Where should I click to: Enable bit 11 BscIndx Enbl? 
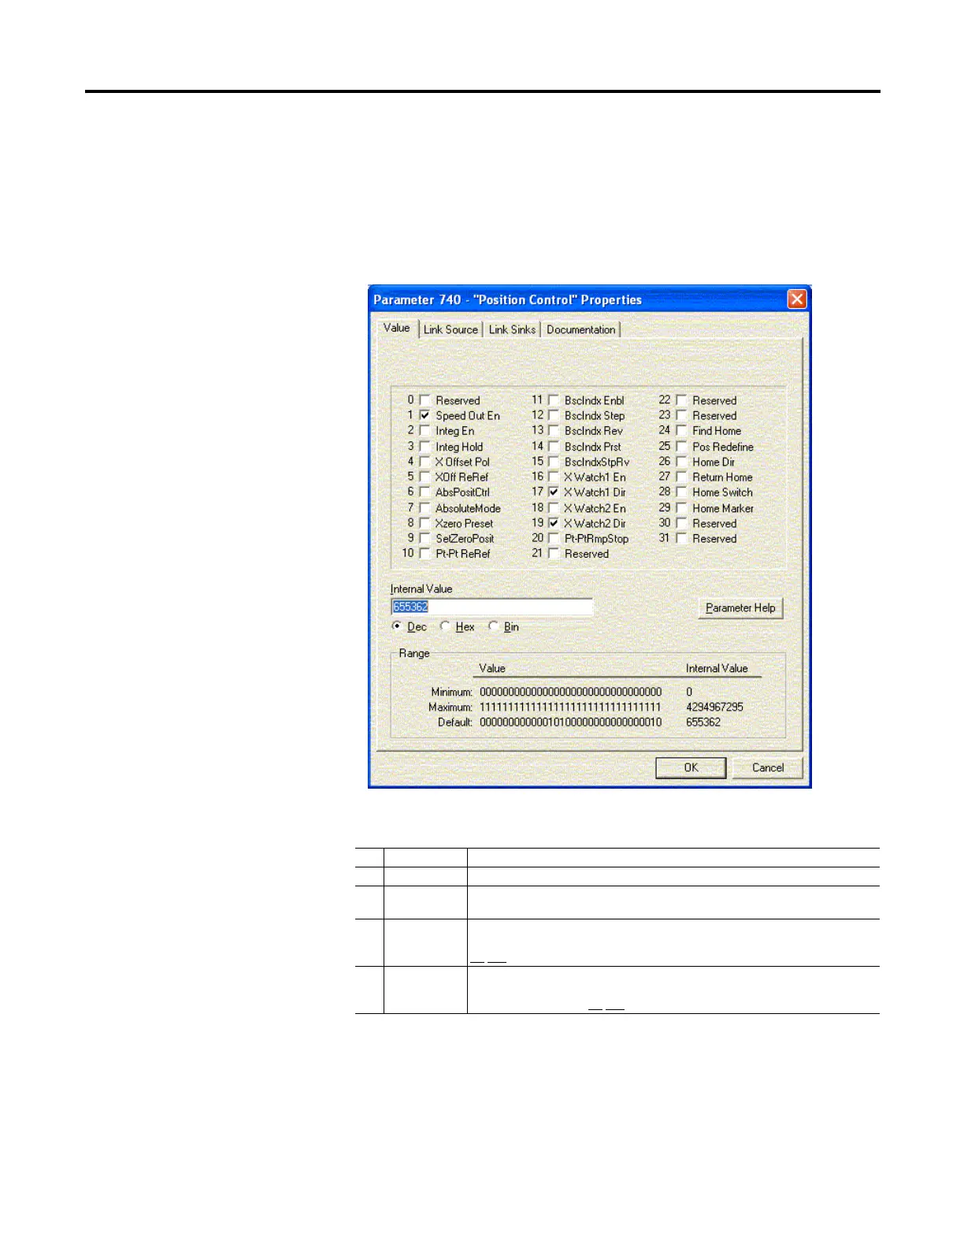554,400
